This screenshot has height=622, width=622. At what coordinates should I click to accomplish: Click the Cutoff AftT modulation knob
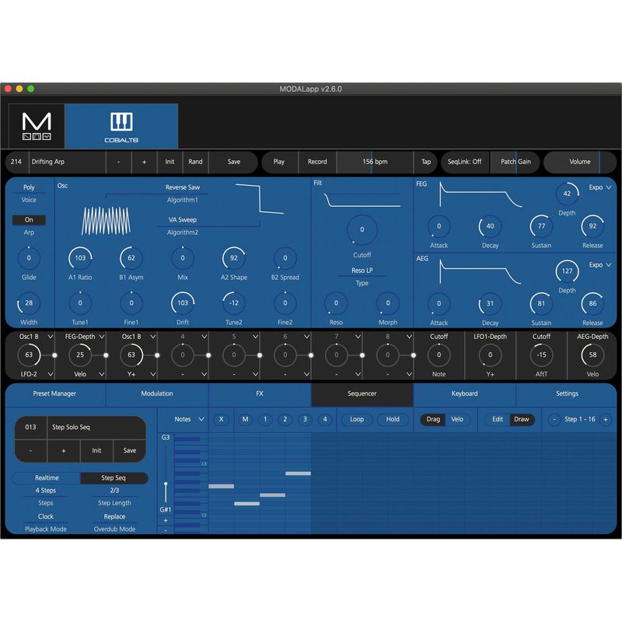coord(541,355)
